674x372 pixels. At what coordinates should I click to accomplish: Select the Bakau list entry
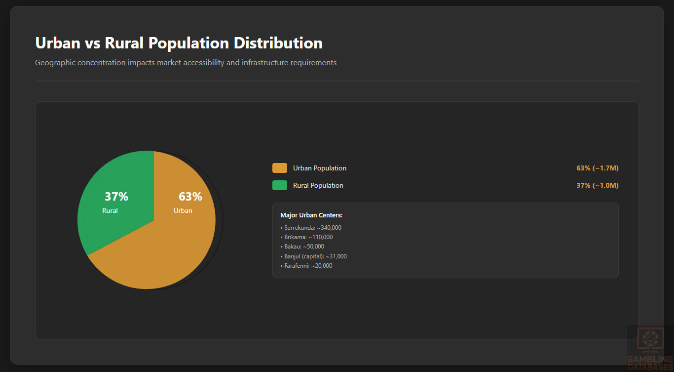point(302,247)
